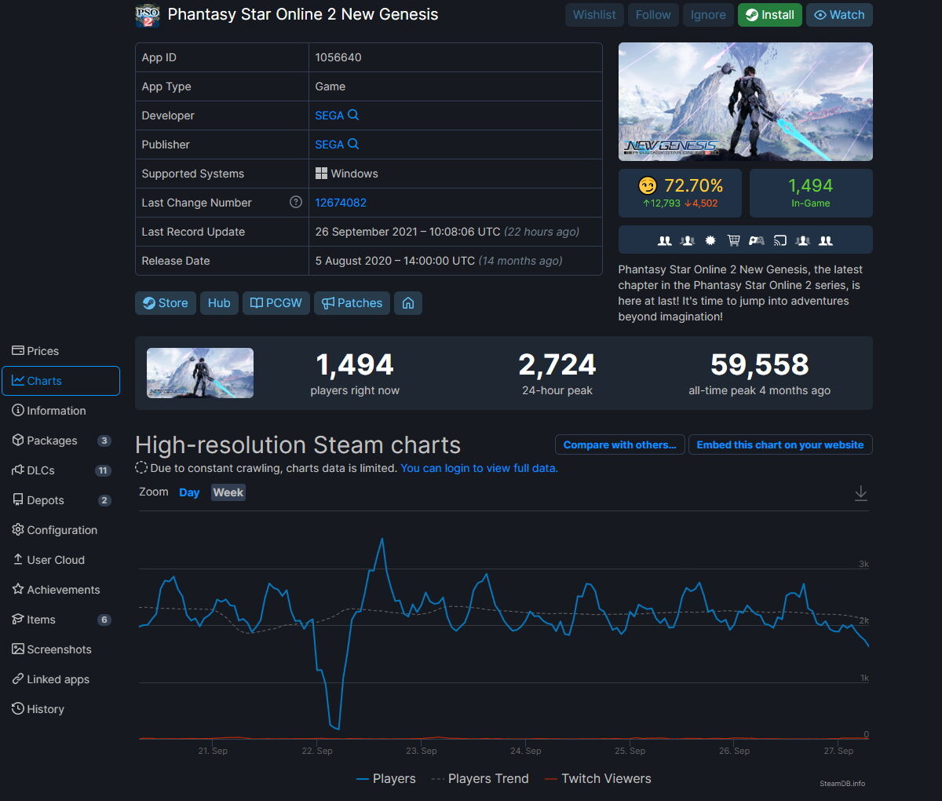942x801 pixels.
Task: Click the 59,558 all-time peak value
Action: [x=759, y=364]
